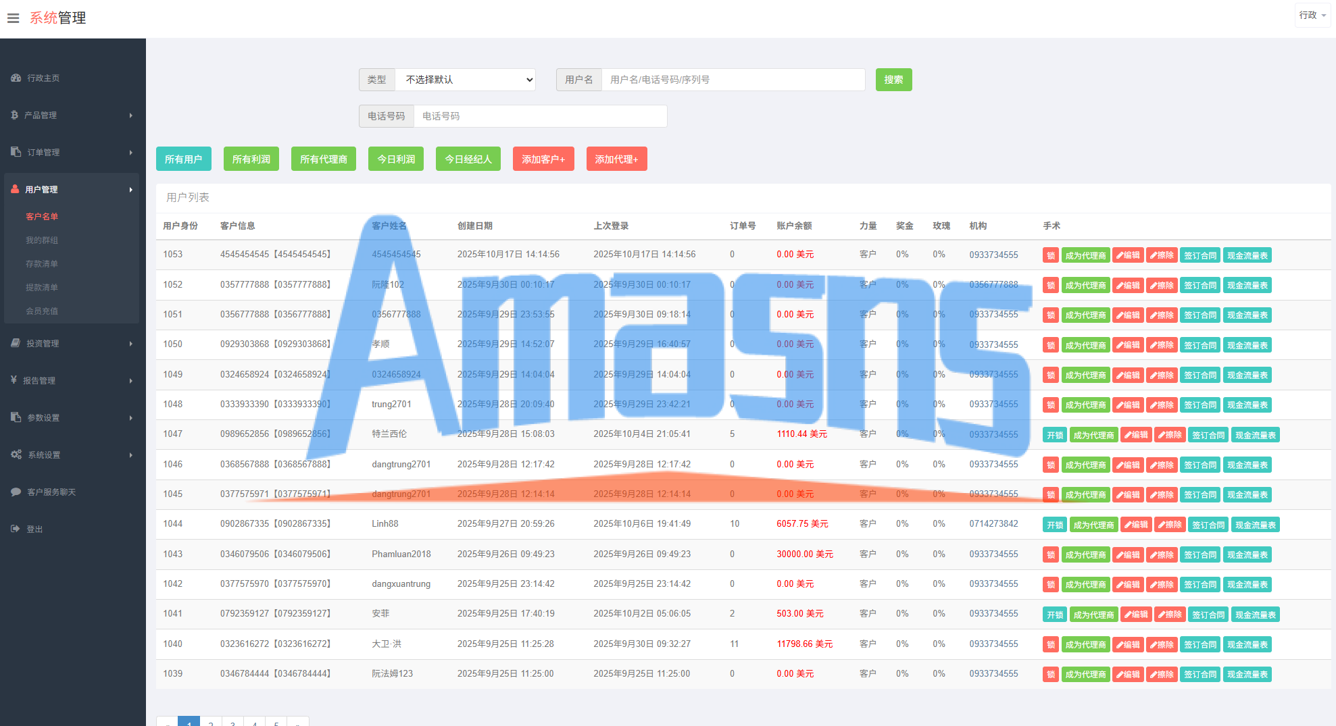Click the user icon for 用户管理
1336x726 pixels.
(x=15, y=190)
